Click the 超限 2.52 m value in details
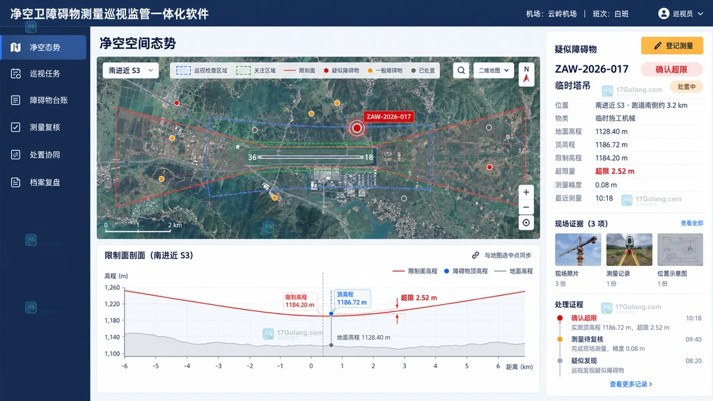The image size is (713, 401). tap(614, 171)
